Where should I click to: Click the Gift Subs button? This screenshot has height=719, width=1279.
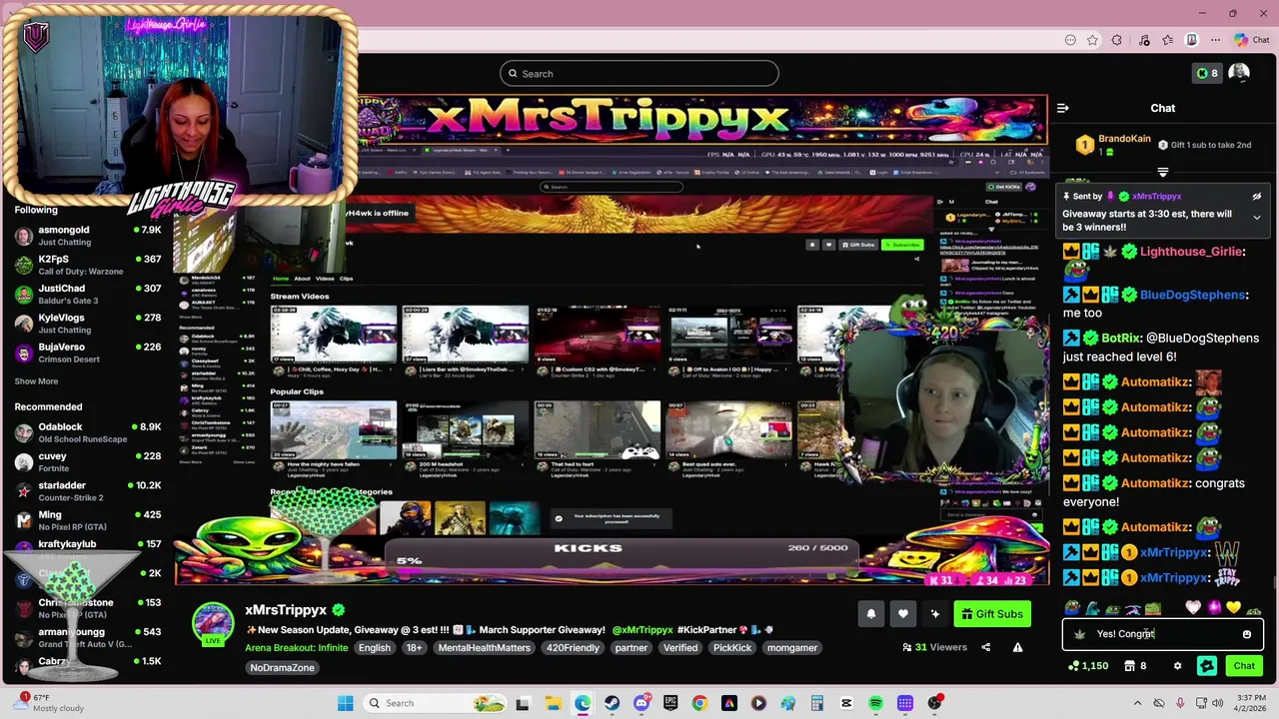coord(992,614)
